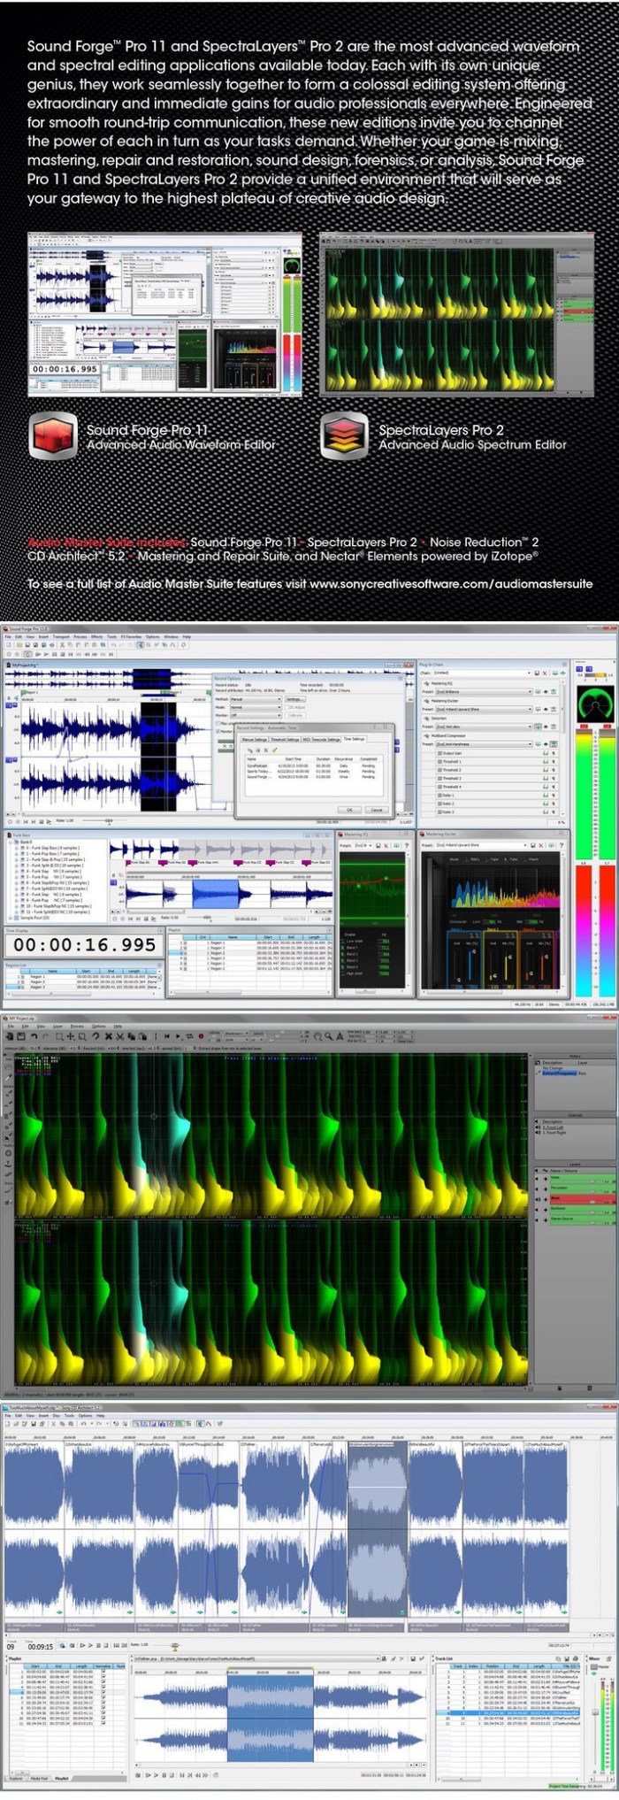This screenshot has height=1800, width=619.
Task: Click the SpectraLayers Pro 2 layered icon
Action: 344,435
